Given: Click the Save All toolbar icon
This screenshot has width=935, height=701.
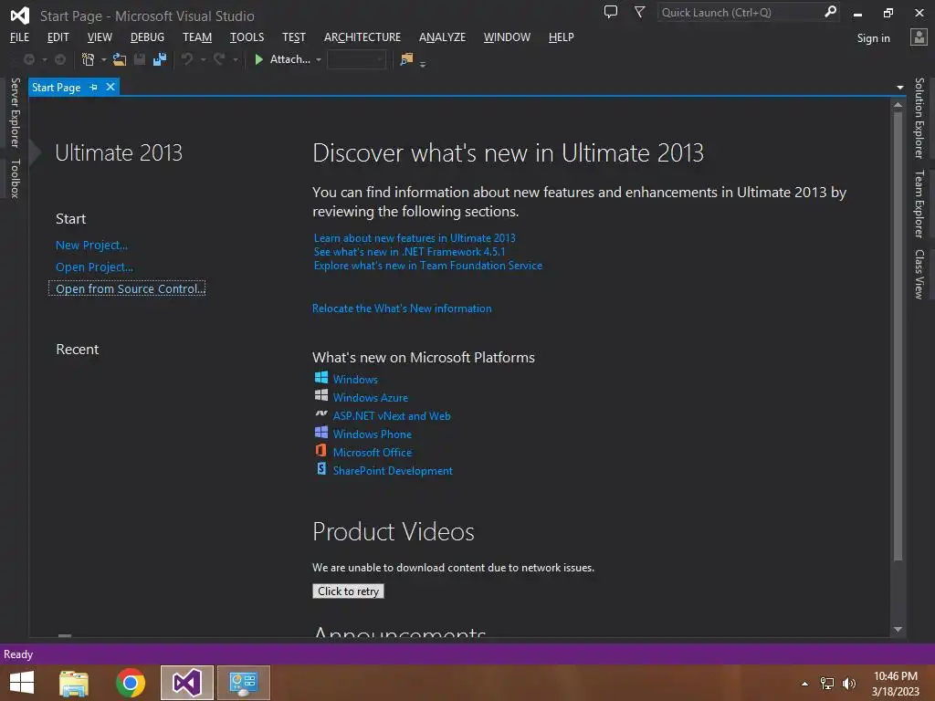Looking at the screenshot, I should click(x=159, y=59).
